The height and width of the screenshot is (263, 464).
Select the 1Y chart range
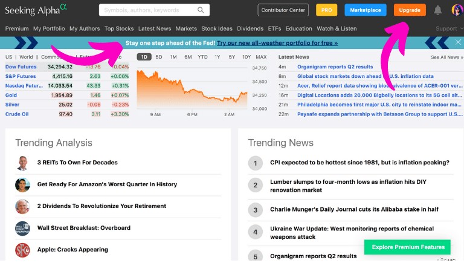click(x=217, y=57)
